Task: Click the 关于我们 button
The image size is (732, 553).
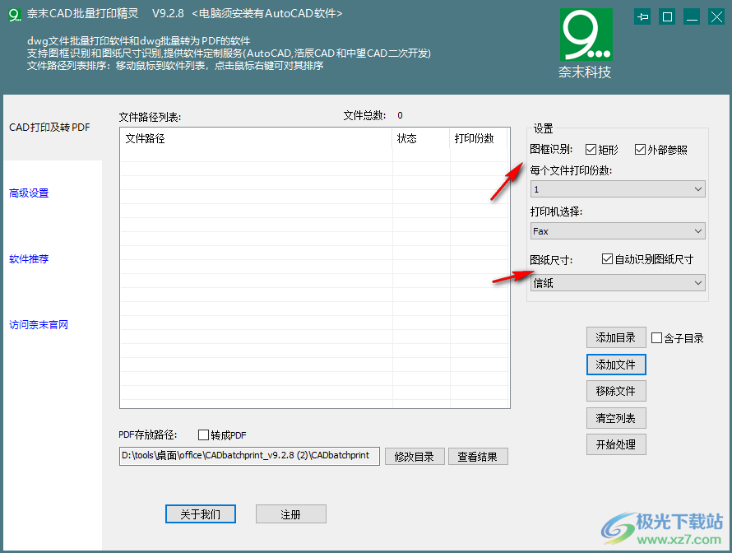Action: (201, 514)
